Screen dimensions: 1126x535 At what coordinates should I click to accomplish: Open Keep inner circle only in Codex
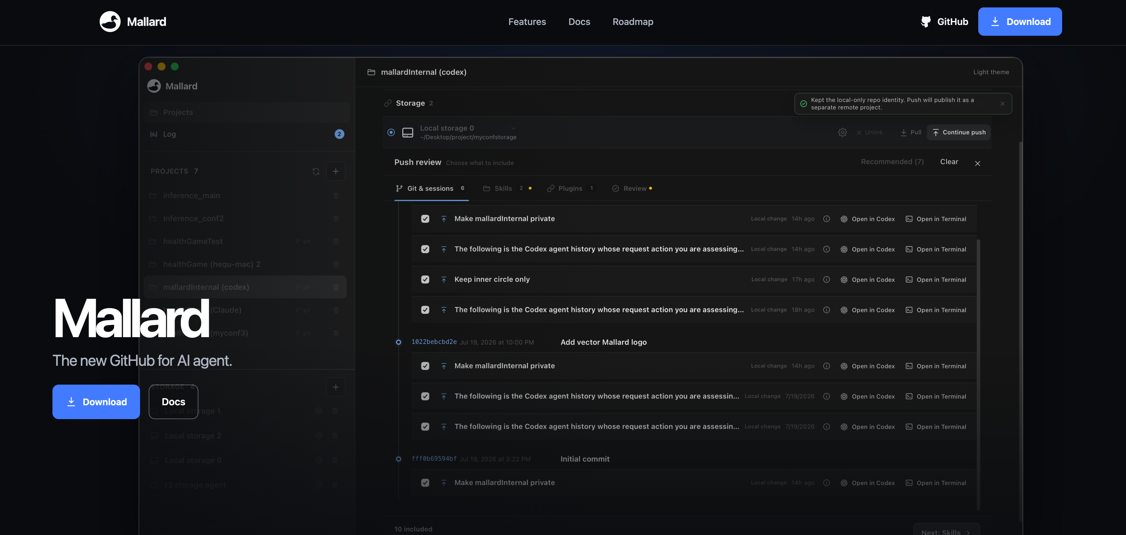(x=868, y=280)
